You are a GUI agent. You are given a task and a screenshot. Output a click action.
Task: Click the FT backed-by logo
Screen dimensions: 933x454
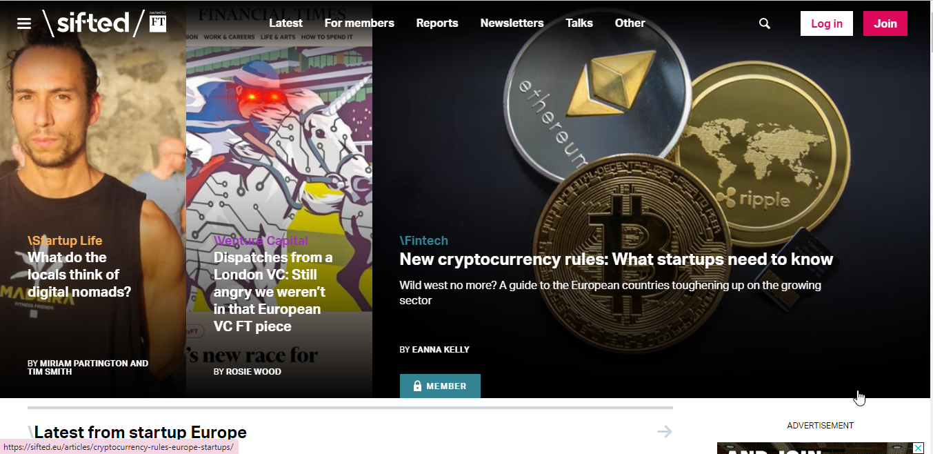(x=158, y=22)
